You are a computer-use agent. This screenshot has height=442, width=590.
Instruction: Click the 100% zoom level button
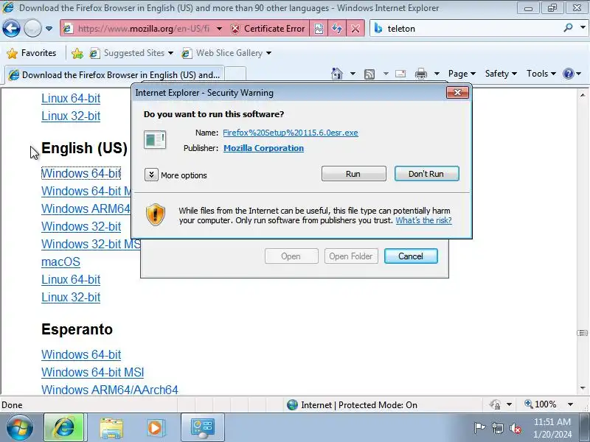[541, 404]
